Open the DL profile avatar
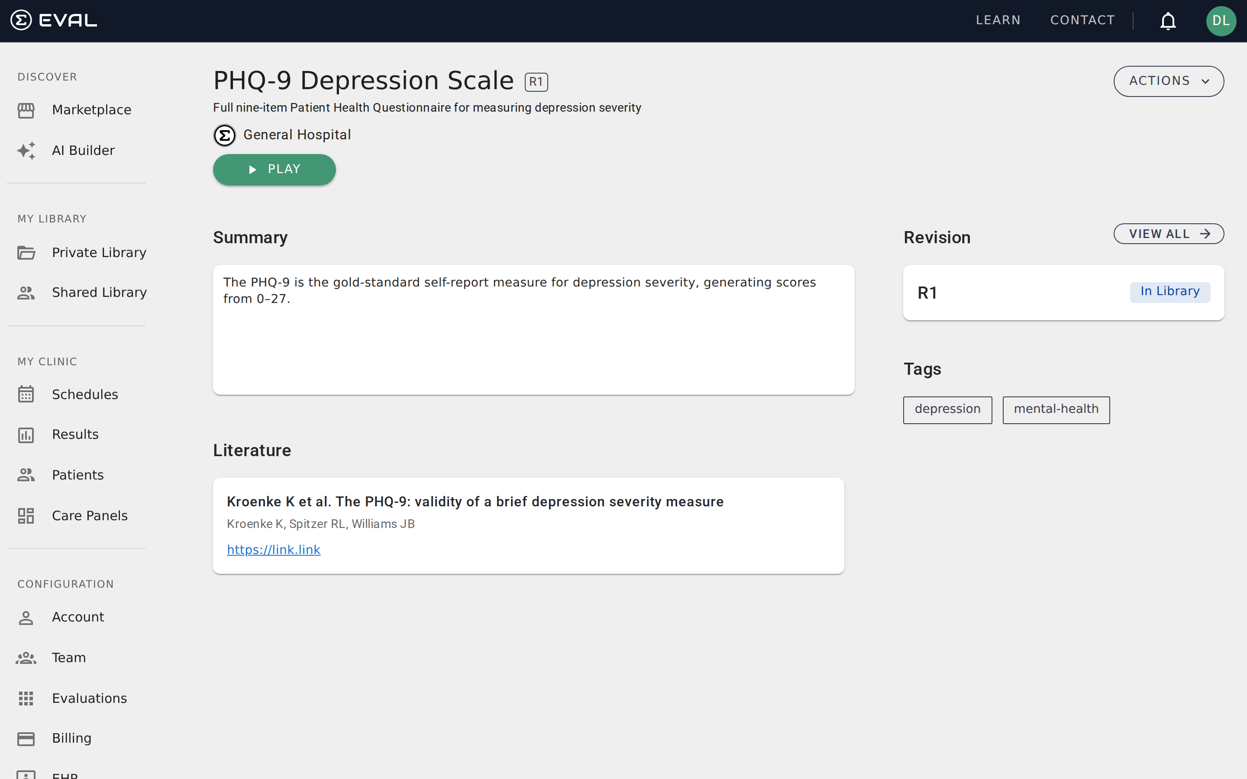This screenshot has height=779, width=1247. (1221, 21)
